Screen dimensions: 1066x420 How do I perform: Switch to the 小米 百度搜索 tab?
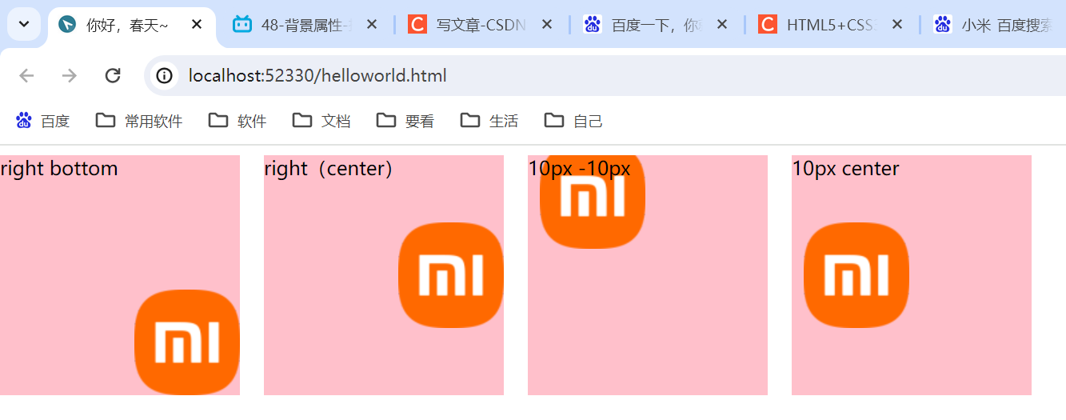[x=996, y=26]
